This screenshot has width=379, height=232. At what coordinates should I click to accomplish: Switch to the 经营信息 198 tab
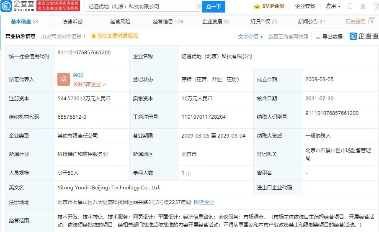(x=168, y=21)
